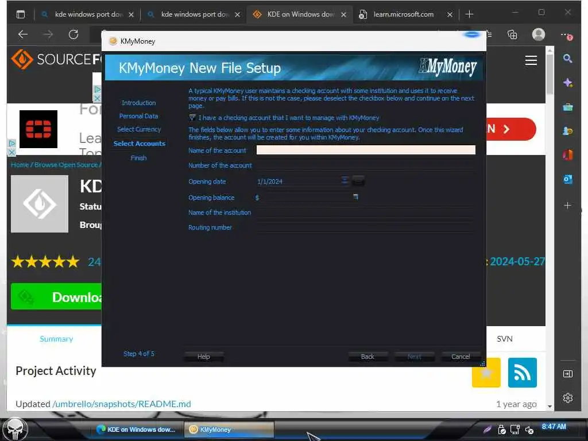Image resolution: width=588 pixels, height=441 pixels.
Task: Open sidebar Games icon
Action: (x=568, y=131)
